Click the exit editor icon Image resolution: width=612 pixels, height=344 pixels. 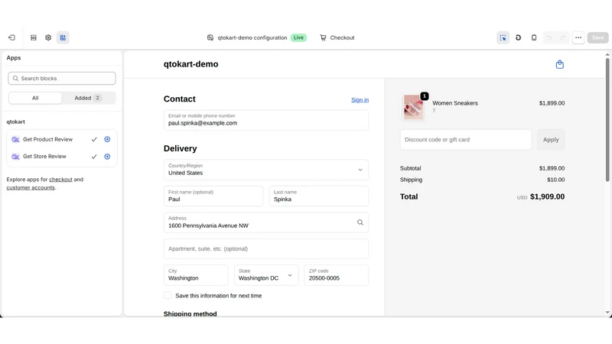tap(11, 37)
